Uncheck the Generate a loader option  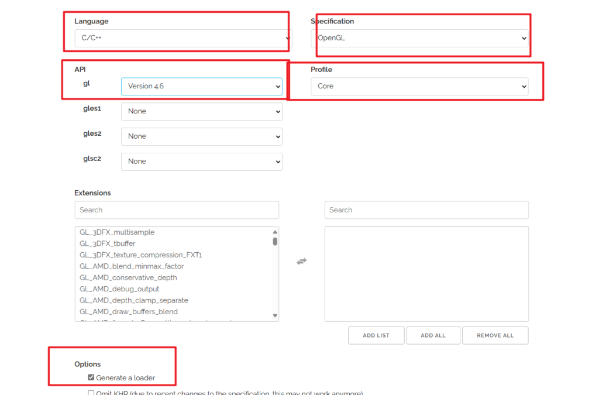click(91, 377)
